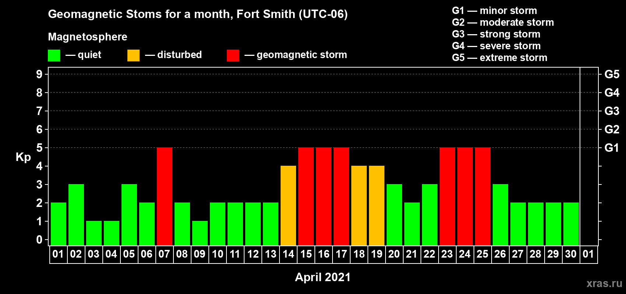This screenshot has height=294, width=626.
Task: Click the 'G2 — moderate storm' legend line
Action: point(503,22)
